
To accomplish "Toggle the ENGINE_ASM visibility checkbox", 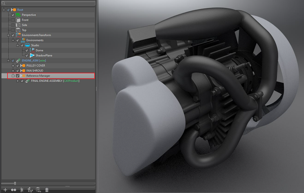I will (13, 60).
